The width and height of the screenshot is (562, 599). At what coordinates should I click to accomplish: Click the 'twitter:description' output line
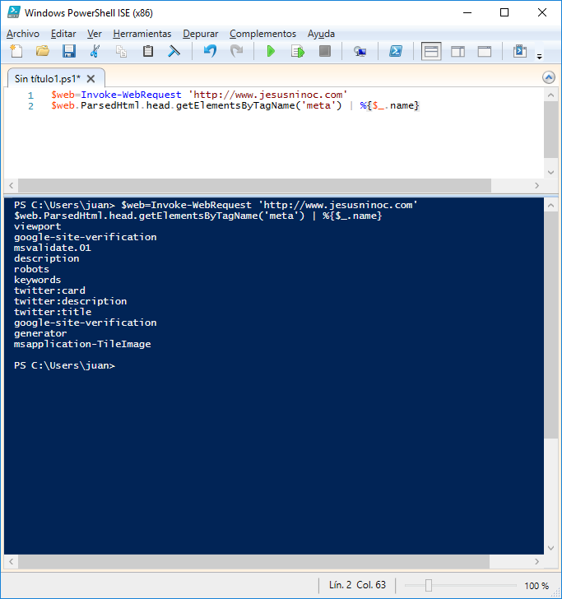click(70, 301)
